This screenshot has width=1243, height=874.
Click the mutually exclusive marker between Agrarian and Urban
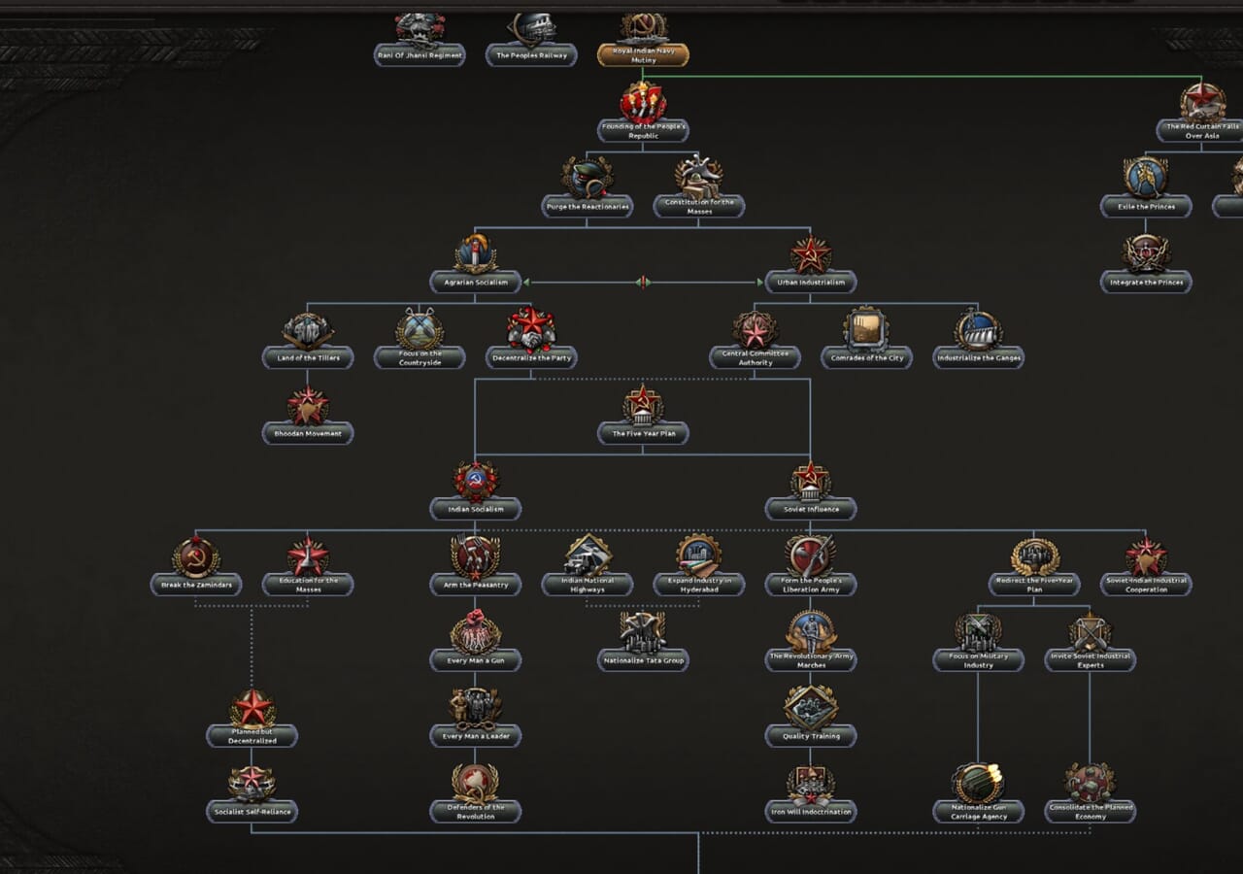coord(643,283)
